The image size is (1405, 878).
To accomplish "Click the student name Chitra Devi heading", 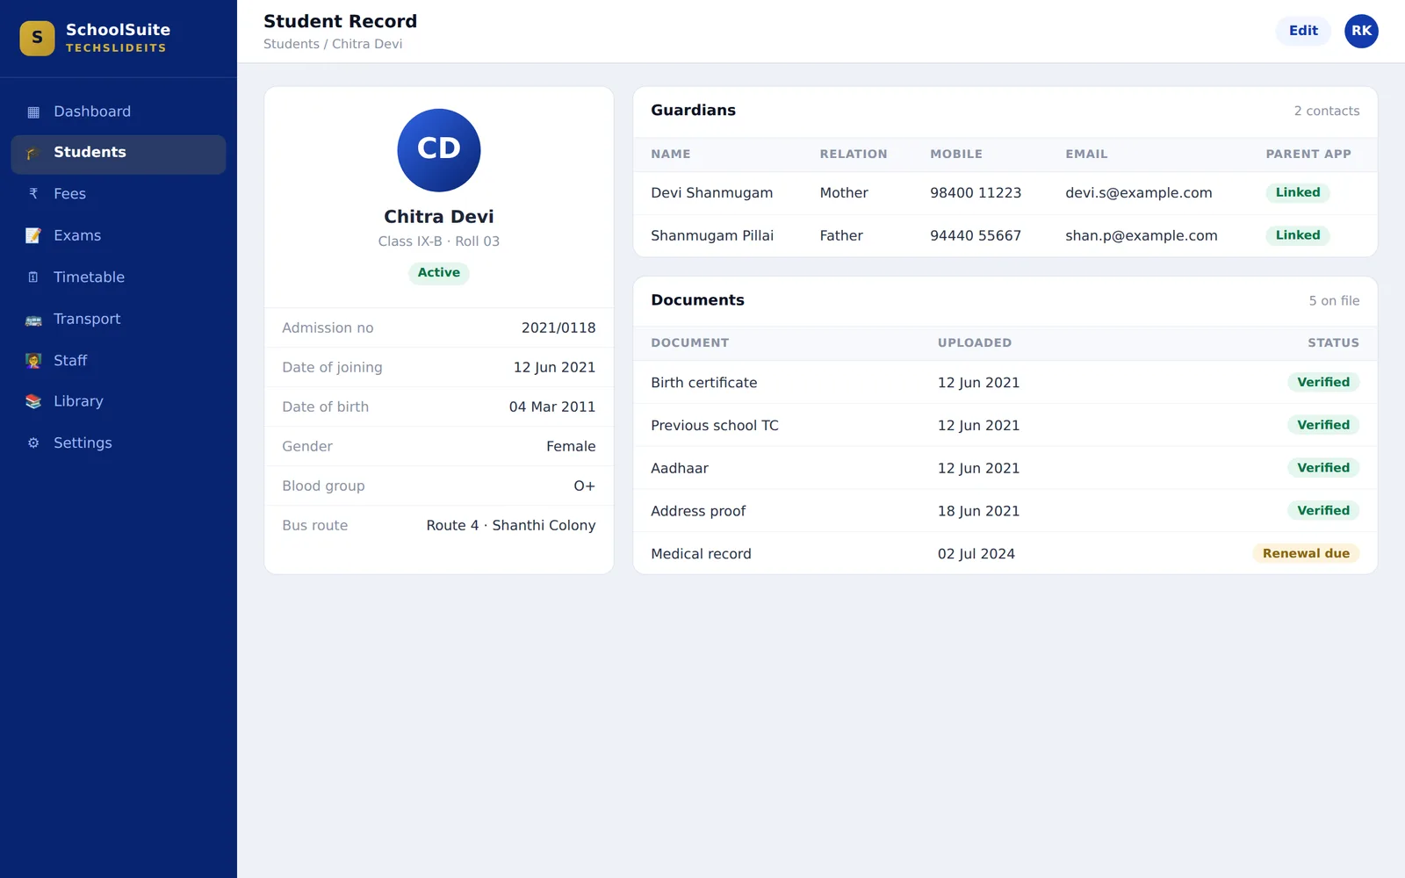I will 439,217.
